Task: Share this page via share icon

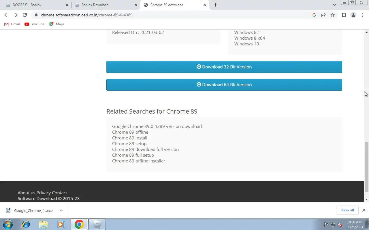Action: 323,15
